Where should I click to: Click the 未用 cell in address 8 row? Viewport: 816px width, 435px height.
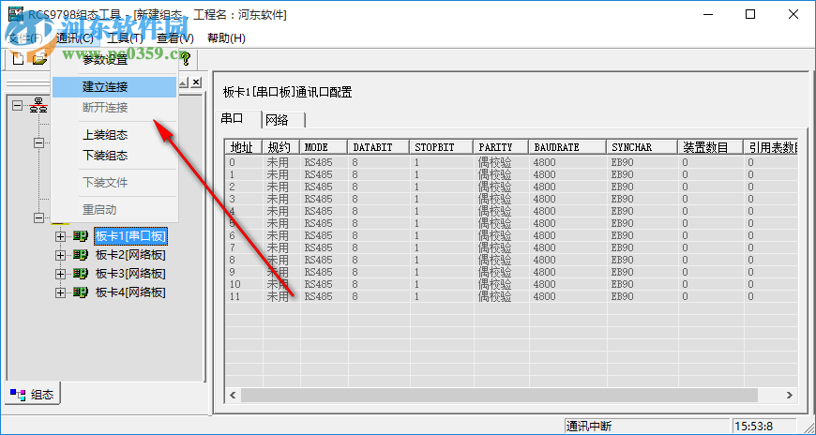281,260
